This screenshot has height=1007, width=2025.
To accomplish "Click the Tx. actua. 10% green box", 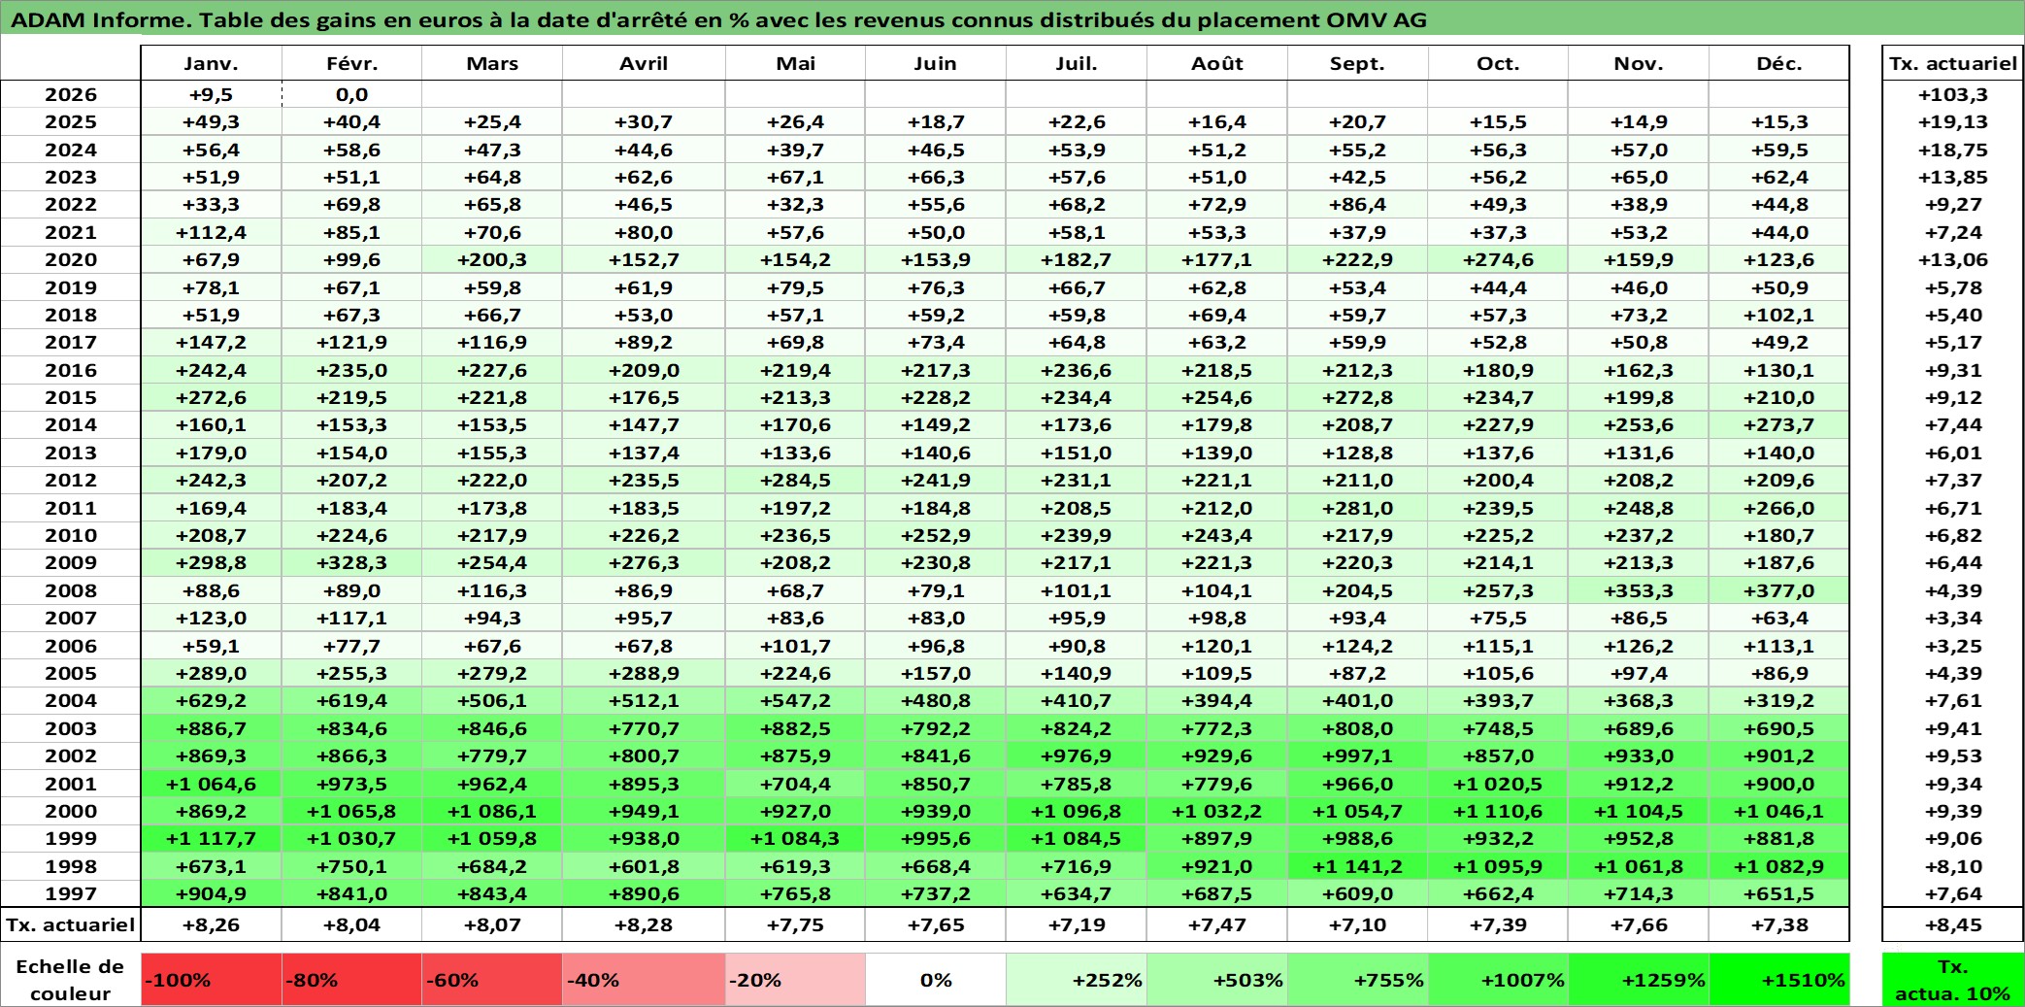I will (1953, 980).
